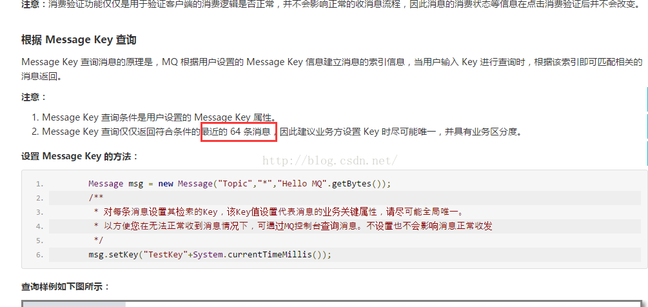Click the '*/' comment closing line

pyautogui.click(x=99, y=241)
